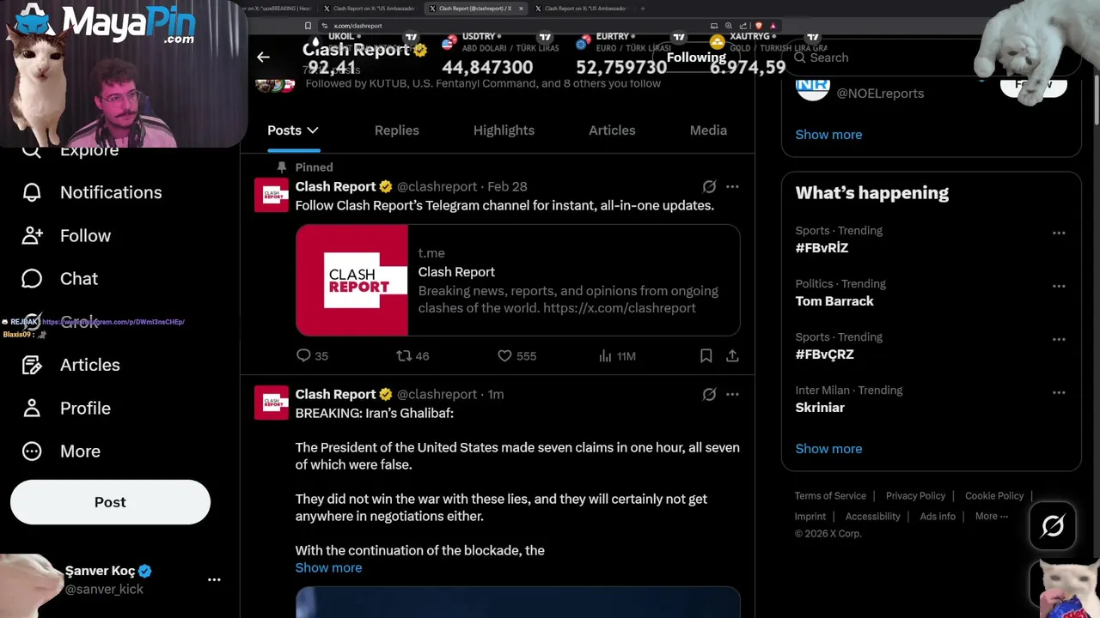
Task: Click Grok icon on Ghalibaf post
Action: [x=709, y=394]
